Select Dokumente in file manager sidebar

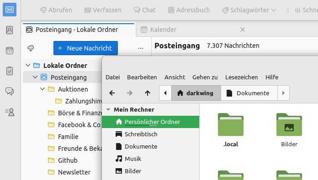pyautogui.click(x=150, y=146)
